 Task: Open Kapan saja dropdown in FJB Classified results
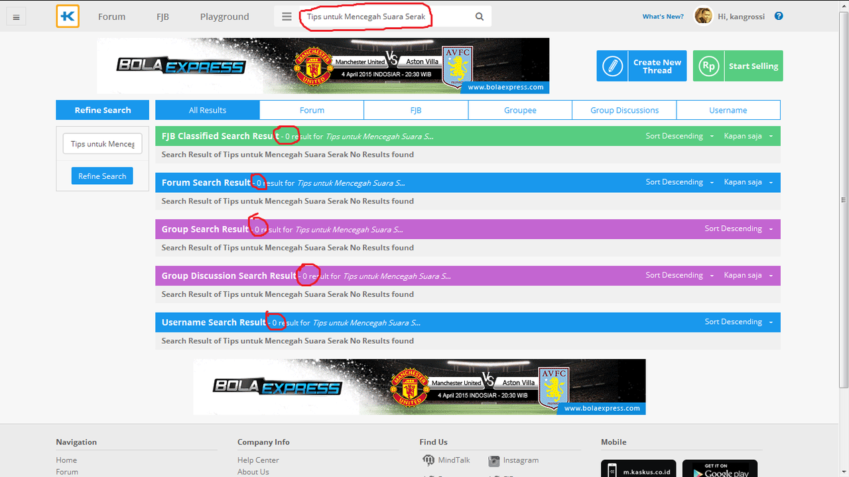click(x=748, y=136)
